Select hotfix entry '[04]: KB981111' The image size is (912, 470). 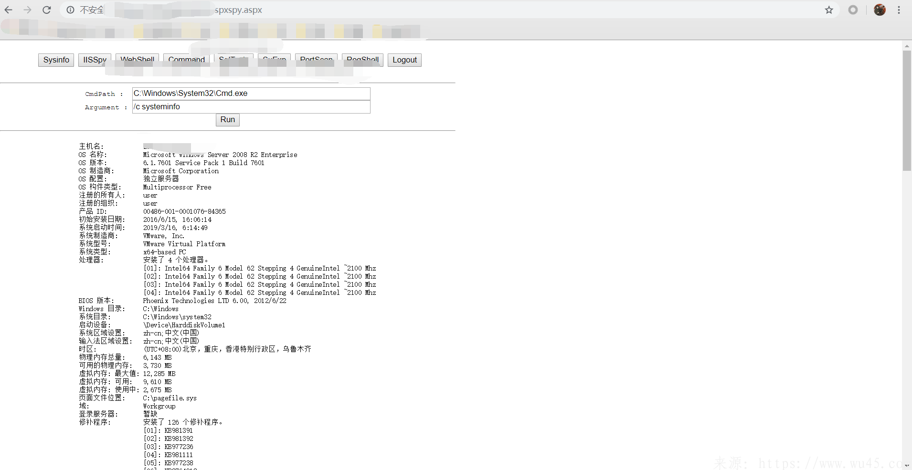pyautogui.click(x=168, y=455)
